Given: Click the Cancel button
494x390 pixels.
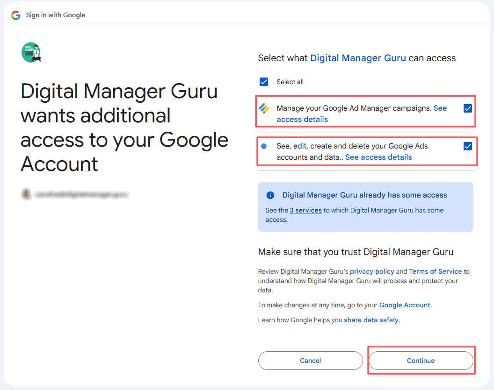Looking at the screenshot, I should (x=310, y=361).
